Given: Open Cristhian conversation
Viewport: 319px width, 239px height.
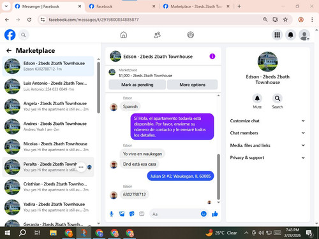Looking at the screenshot, I should point(48,187).
